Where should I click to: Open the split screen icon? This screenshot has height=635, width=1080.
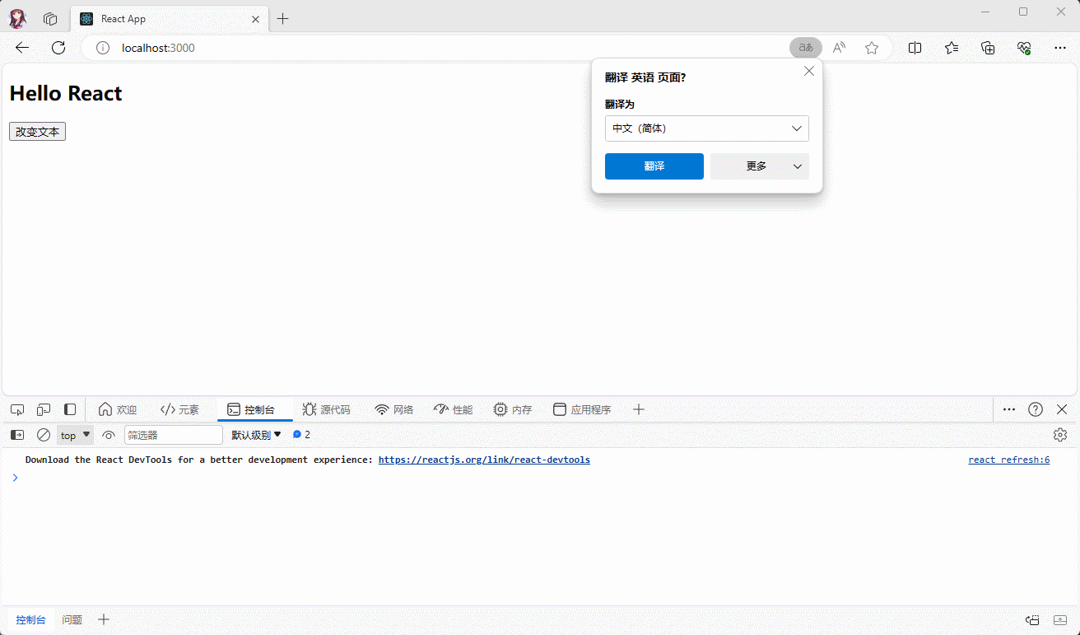point(915,48)
